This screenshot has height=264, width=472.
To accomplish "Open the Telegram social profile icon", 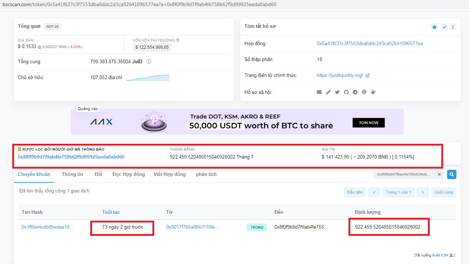I will pos(355,92).
